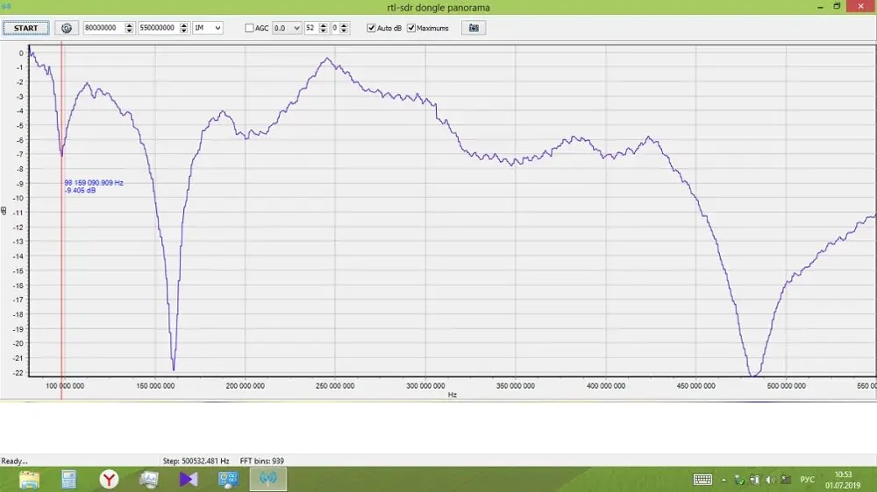This screenshot has width=877, height=492.
Task: Open Yandex Browser from the taskbar
Action: point(109,479)
